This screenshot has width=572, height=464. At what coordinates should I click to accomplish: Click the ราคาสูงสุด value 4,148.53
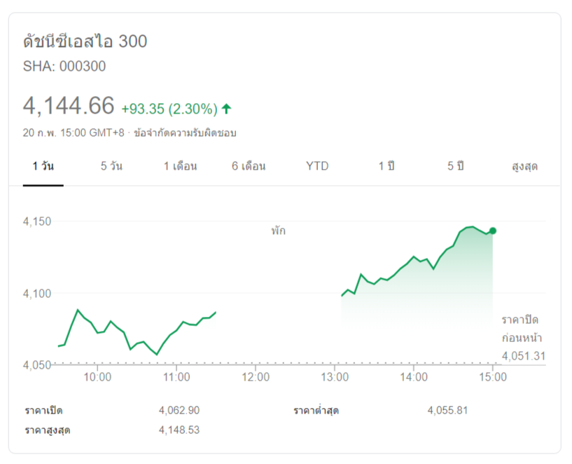pyautogui.click(x=179, y=430)
